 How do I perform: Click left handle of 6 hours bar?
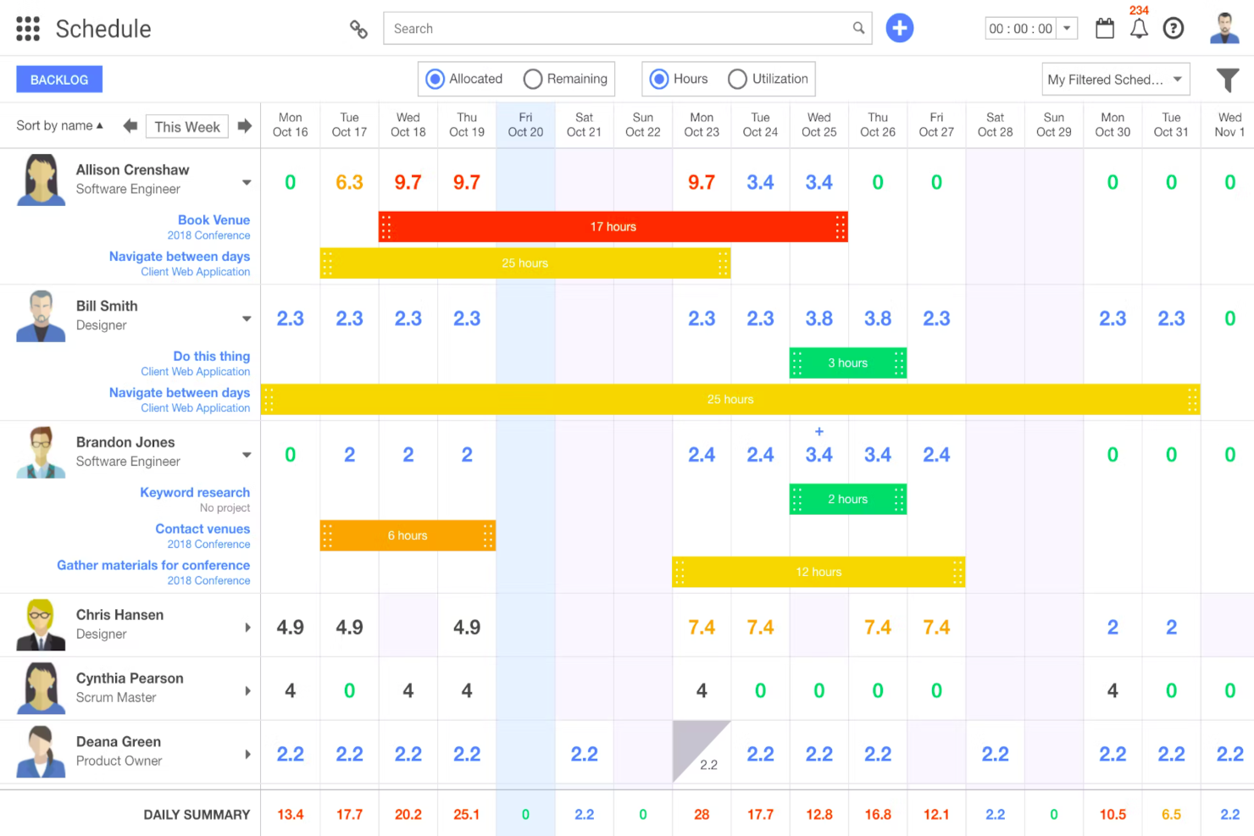[x=328, y=535]
